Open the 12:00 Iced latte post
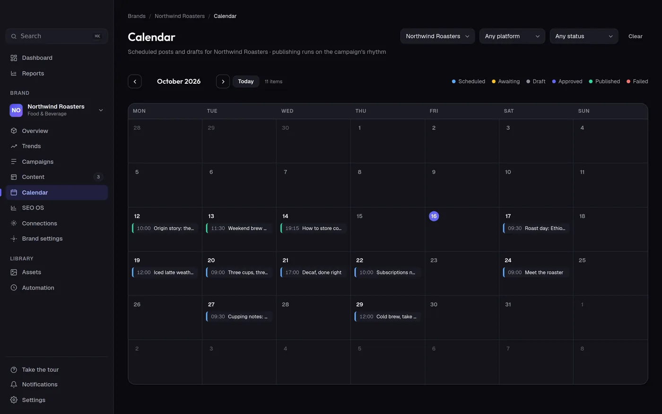Screen dimensions: 662x414 click(165, 273)
